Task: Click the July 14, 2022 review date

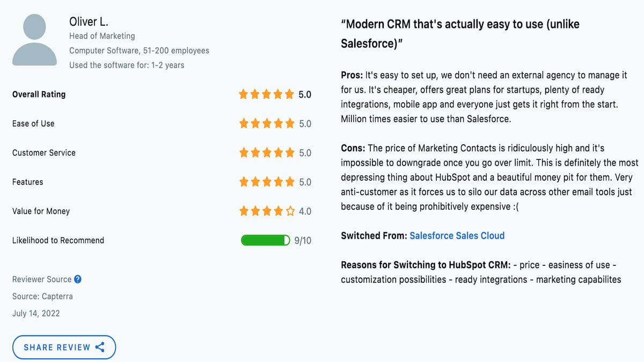Action: 36,313
